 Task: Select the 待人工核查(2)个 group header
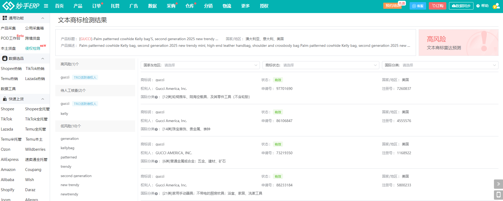tap(95, 90)
